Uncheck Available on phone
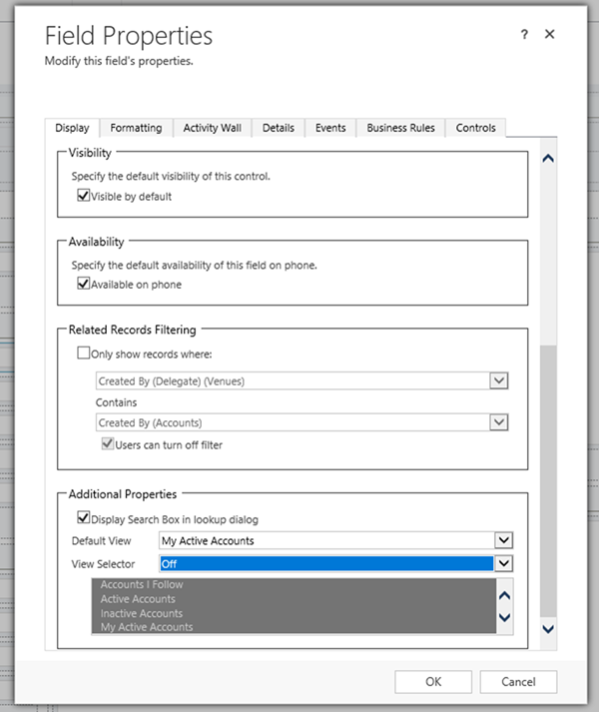This screenshot has height=712, width=599. tap(84, 285)
